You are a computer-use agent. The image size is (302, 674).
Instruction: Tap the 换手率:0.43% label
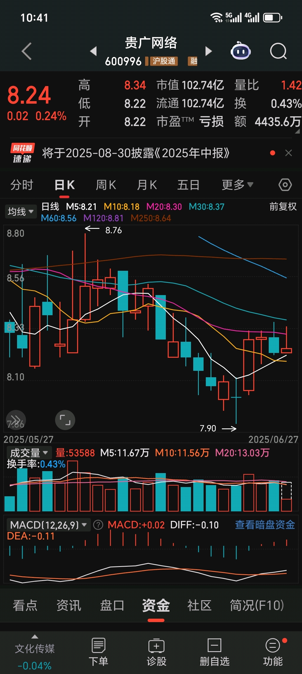(x=36, y=464)
